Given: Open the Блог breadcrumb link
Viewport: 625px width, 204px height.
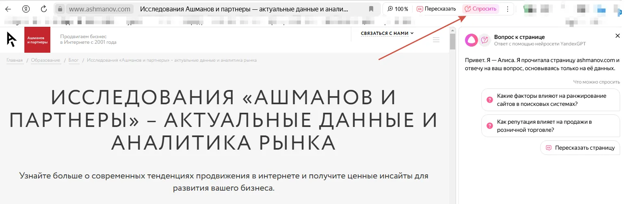Looking at the screenshot, I should [x=74, y=60].
